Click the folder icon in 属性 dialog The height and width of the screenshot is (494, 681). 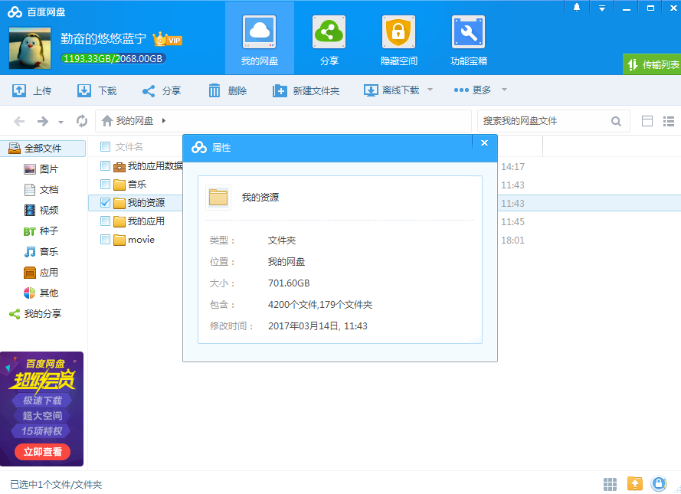click(218, 197)
